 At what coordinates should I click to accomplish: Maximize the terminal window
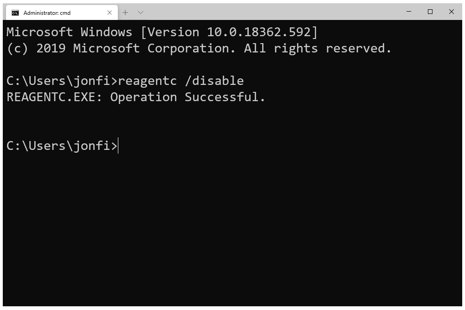tap(430, 12)
